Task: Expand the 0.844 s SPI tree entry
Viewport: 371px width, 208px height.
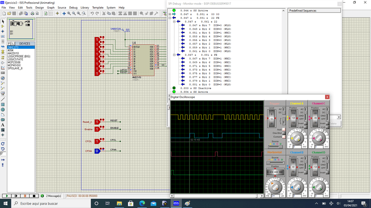Action: click(x=170, y=14)
